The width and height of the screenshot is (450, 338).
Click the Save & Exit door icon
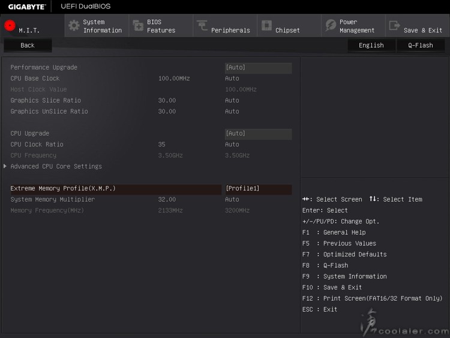pos(395,25)
